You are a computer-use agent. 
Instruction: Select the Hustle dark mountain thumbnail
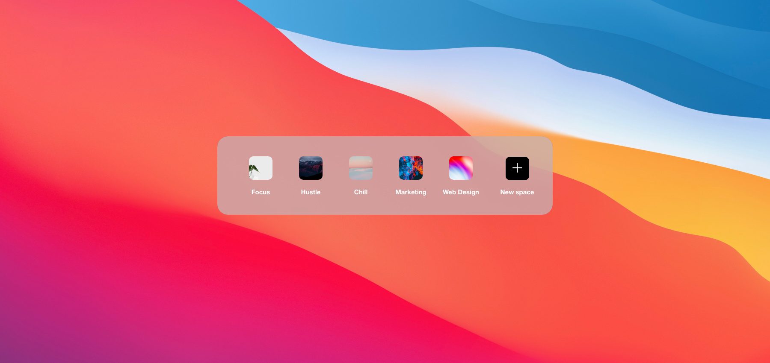(x=311, y=168)
